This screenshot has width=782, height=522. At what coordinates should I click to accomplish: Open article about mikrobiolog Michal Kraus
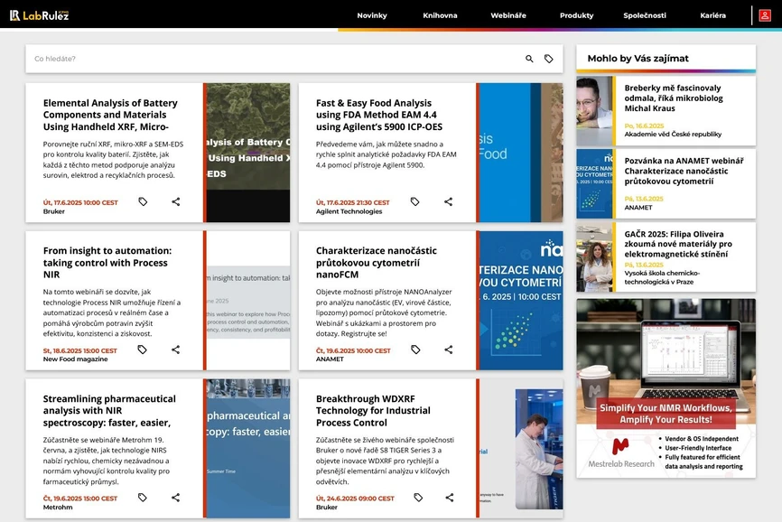(x=674, y=98)
